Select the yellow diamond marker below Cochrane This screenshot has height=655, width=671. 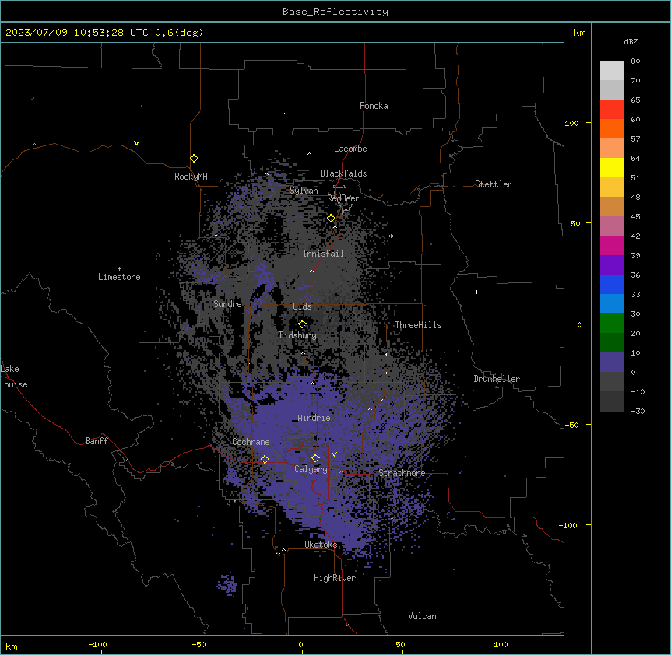265,459
